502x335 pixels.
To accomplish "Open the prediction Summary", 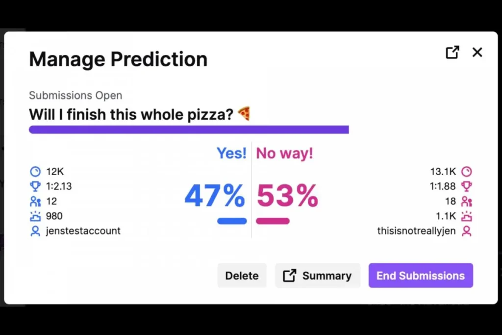I will 318,276.
